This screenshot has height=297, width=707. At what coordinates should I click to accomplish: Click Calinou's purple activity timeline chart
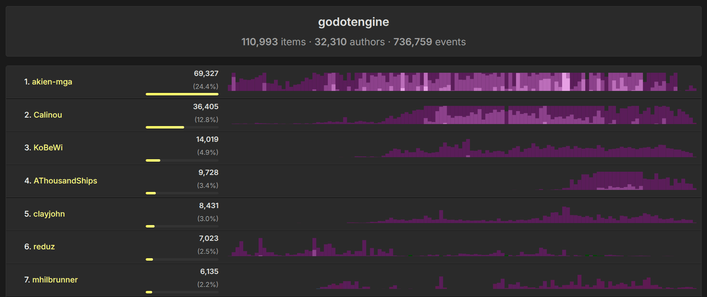tap(462, 115)
